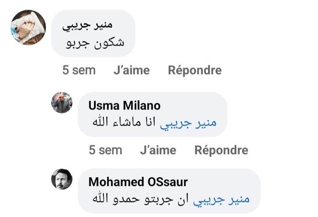Click the Mohamed OSsaur name link
Screen dimensions: 318x217
coord(138,182)
